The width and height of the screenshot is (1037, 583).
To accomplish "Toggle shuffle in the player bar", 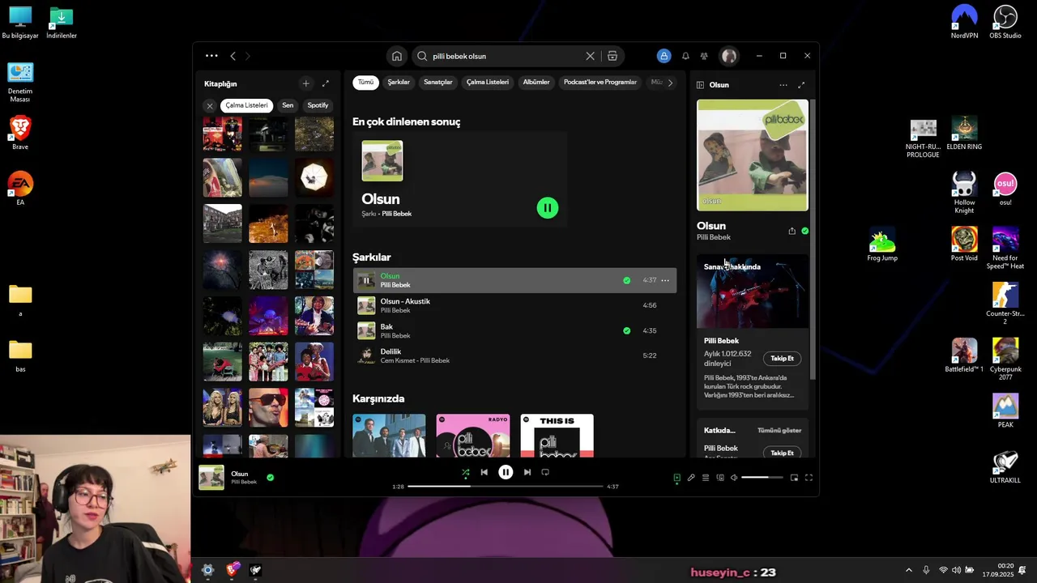I will click(466, 472).
